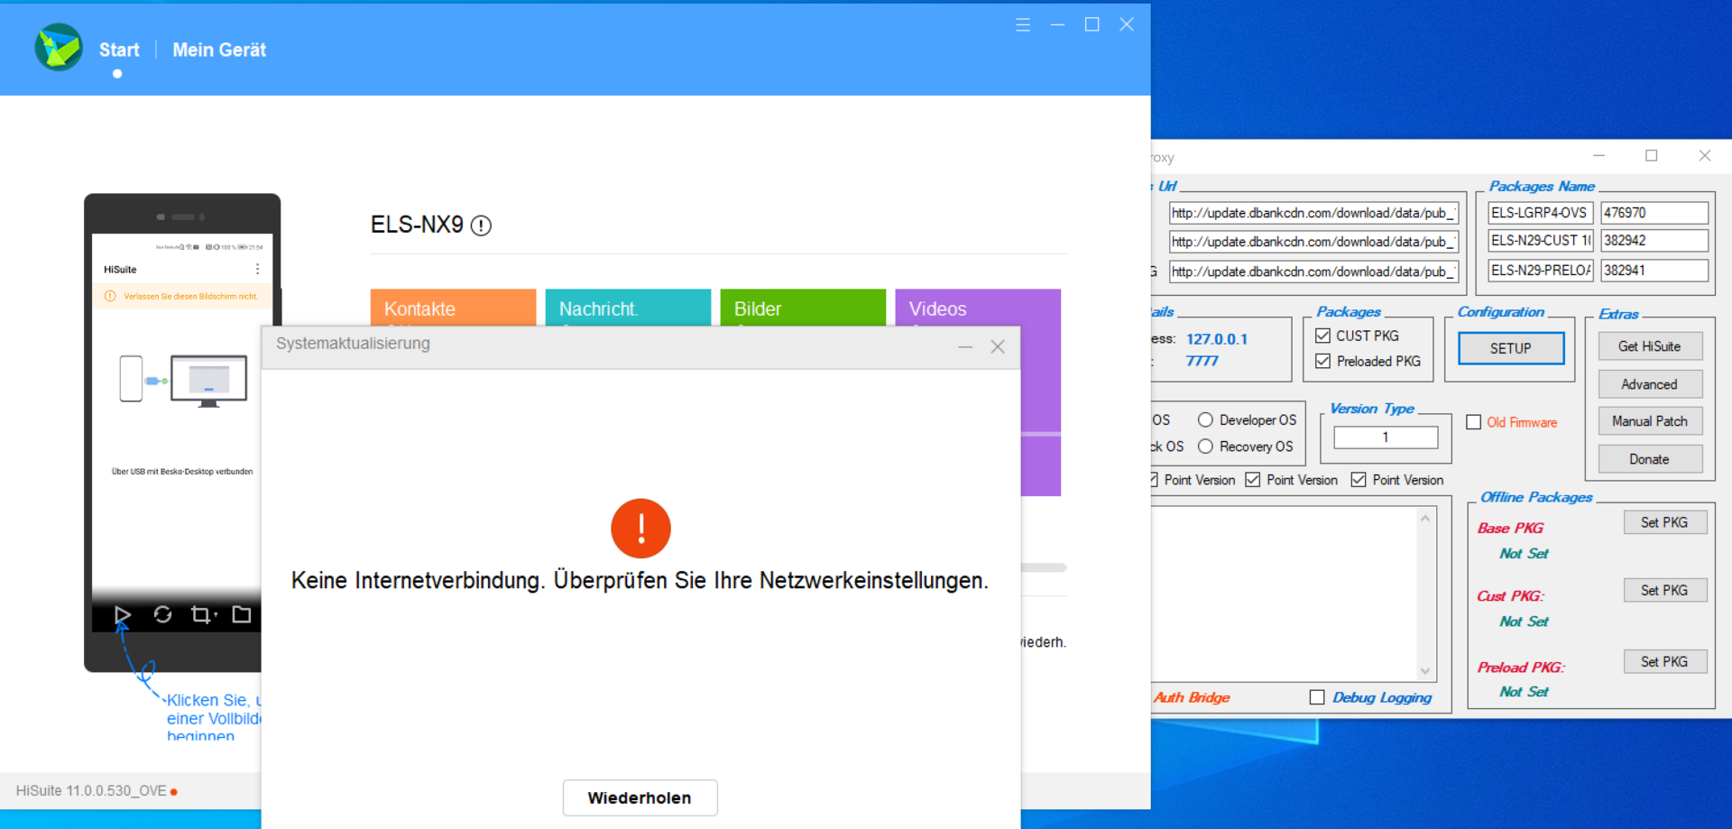The height and width of the screenshot is (829, 1732).
Task: Click the third update URL field
Action: pos(1313,272)
